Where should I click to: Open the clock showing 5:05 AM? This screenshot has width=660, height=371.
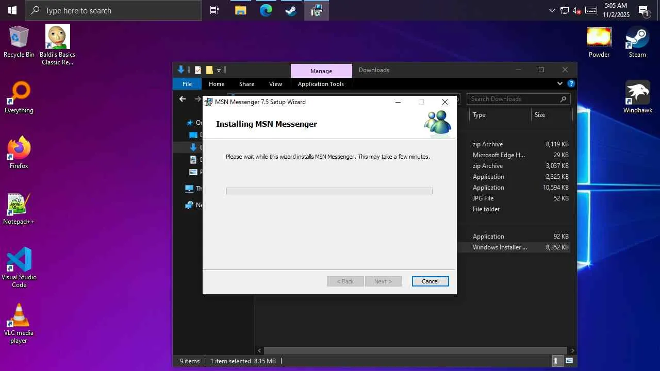point(616,10)
